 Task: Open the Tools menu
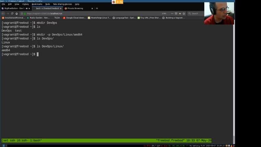point(48,4)
